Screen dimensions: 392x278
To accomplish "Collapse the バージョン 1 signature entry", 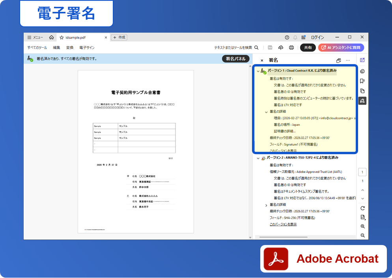I will click(x=258, y=71).
